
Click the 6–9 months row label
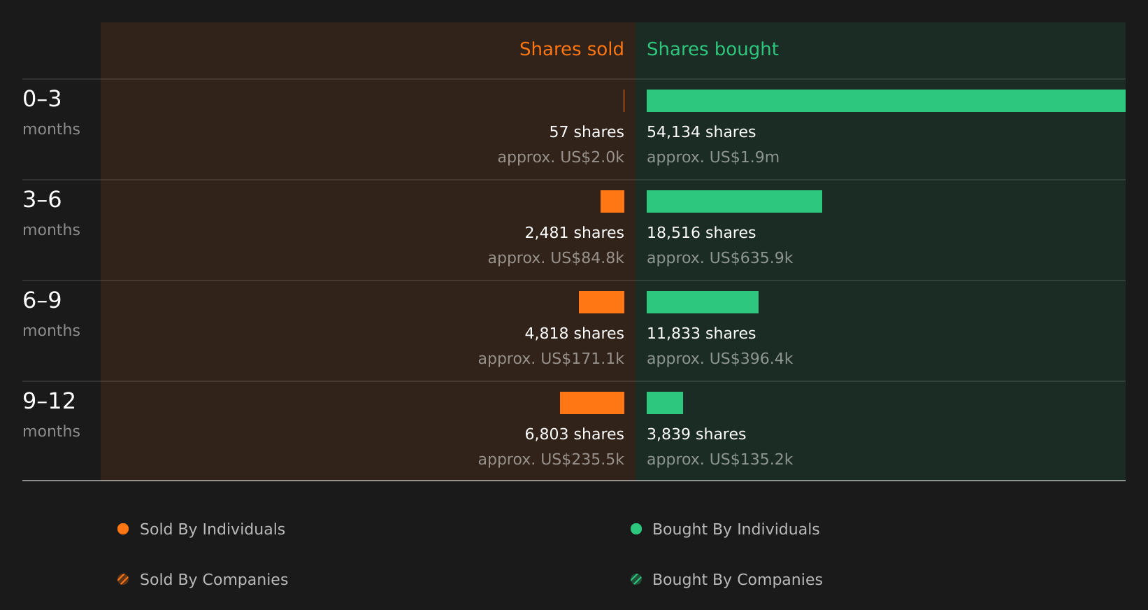tap(51, 314)
